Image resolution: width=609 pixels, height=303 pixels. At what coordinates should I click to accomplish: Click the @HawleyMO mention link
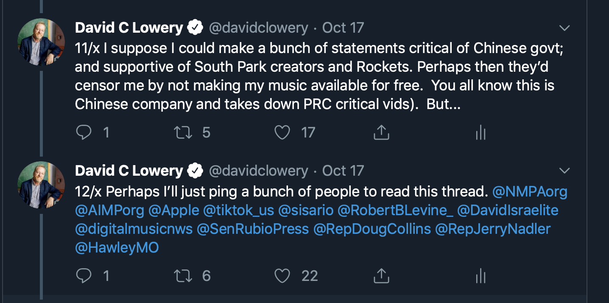(117, 248)
